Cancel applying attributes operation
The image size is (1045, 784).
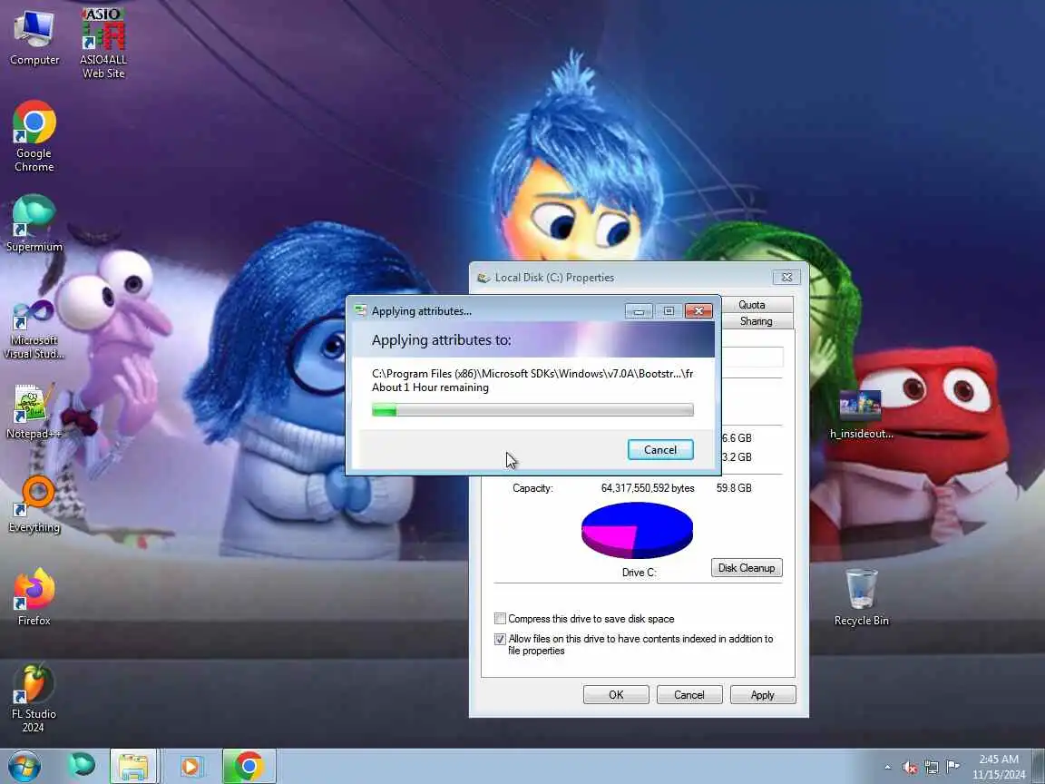click(x=659, y=450)
